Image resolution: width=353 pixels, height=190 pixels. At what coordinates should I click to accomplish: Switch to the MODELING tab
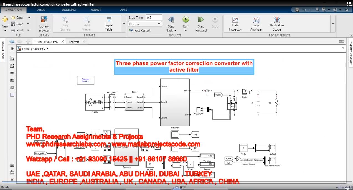point(68,10)
